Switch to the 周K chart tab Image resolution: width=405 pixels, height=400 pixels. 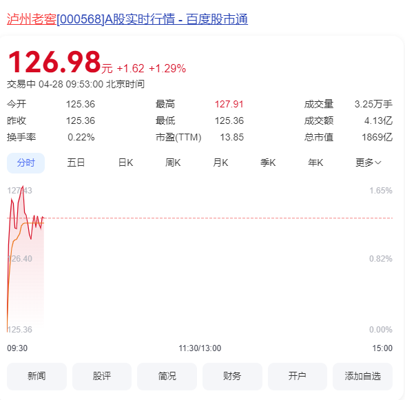[x=173, y=163]
